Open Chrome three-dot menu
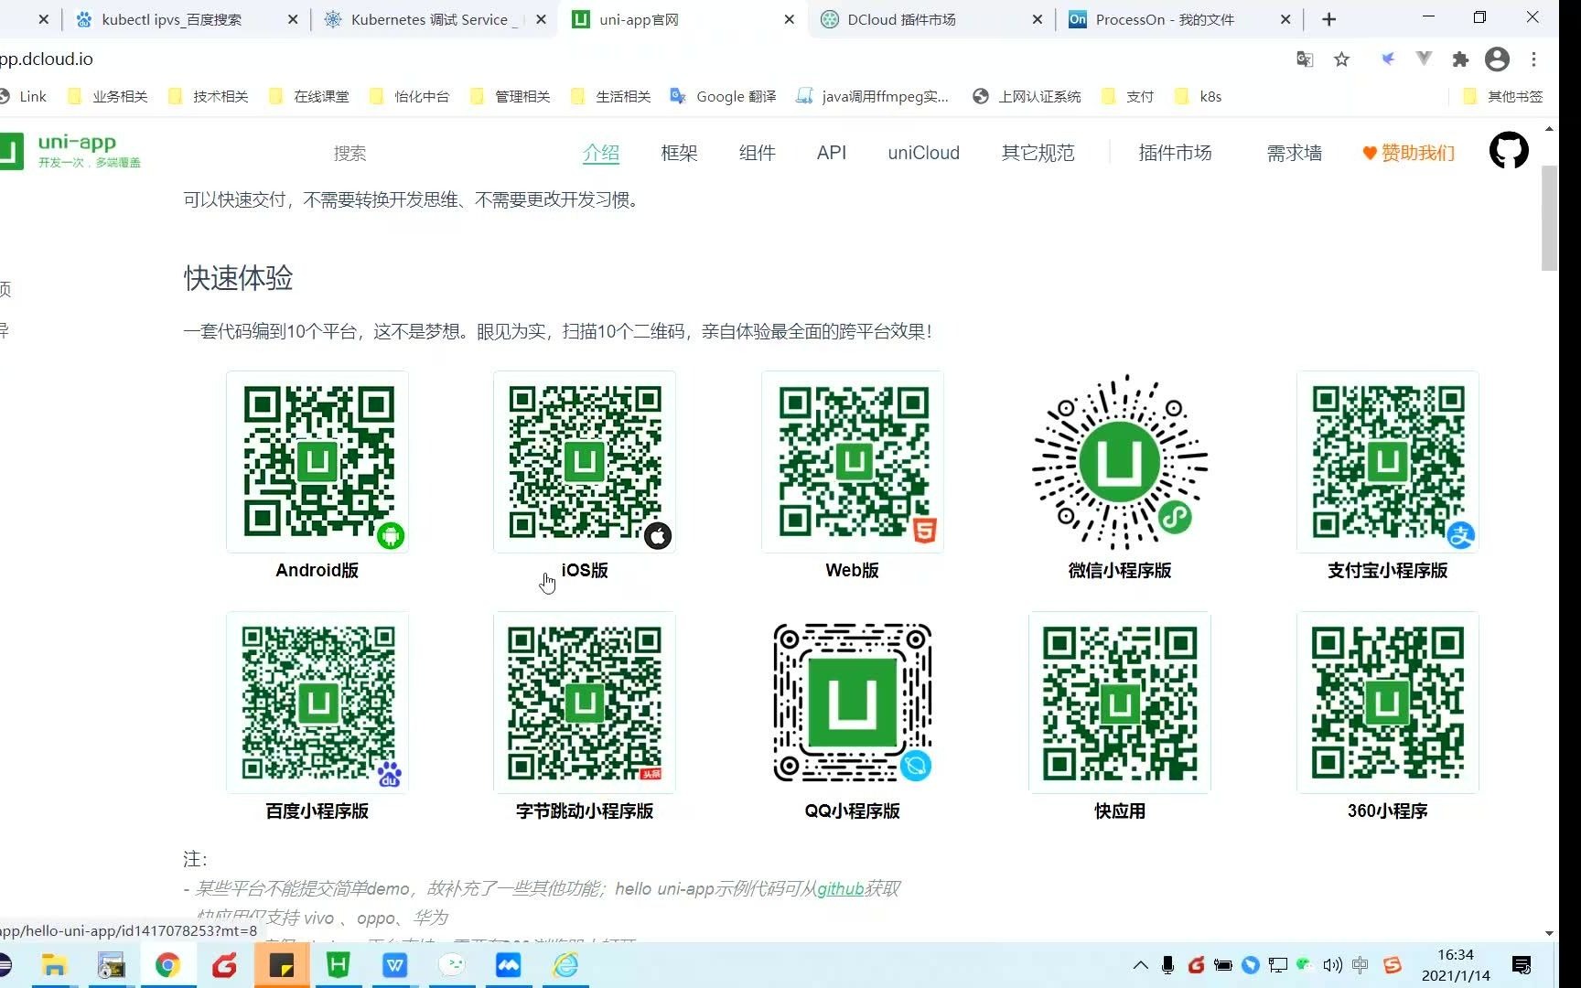 pos(1534,59)
